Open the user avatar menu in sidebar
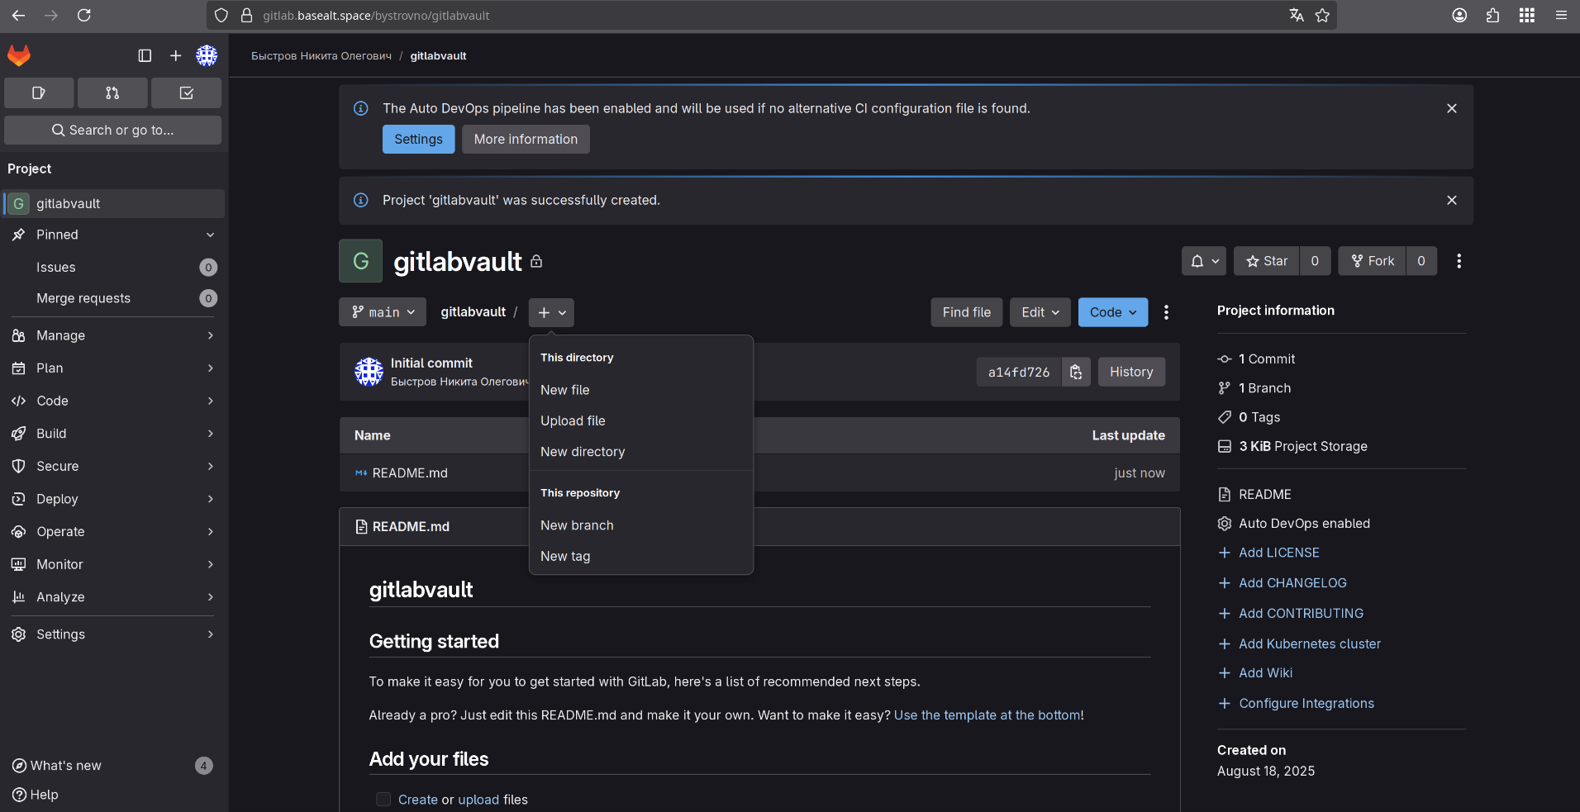Image resolution: width=1580 pixels, height=812 pixels. pyautogui.click(x=207, y=55)
